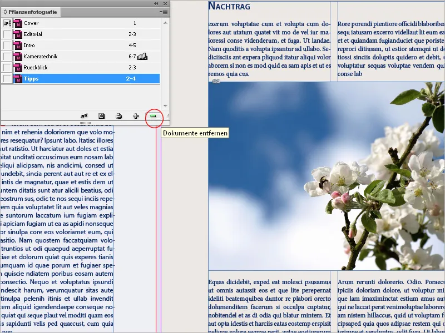This screenshot has width=445, height=333.
Task: Click the apple blossom photo frame
Action: click(x=327, y=176)
